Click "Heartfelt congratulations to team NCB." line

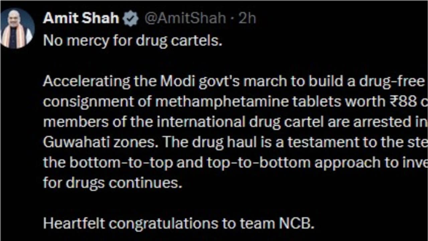pos(179,224)
